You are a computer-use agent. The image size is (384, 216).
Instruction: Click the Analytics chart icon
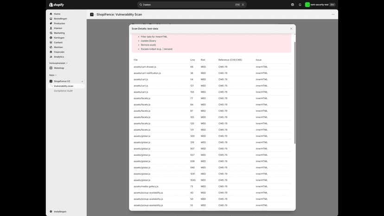[x=51, y=57]
